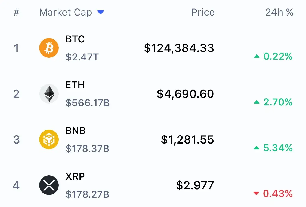Sort coins by the Price column header
The width and height of the screenshot is (306, 207).
(x=203, y=12)
